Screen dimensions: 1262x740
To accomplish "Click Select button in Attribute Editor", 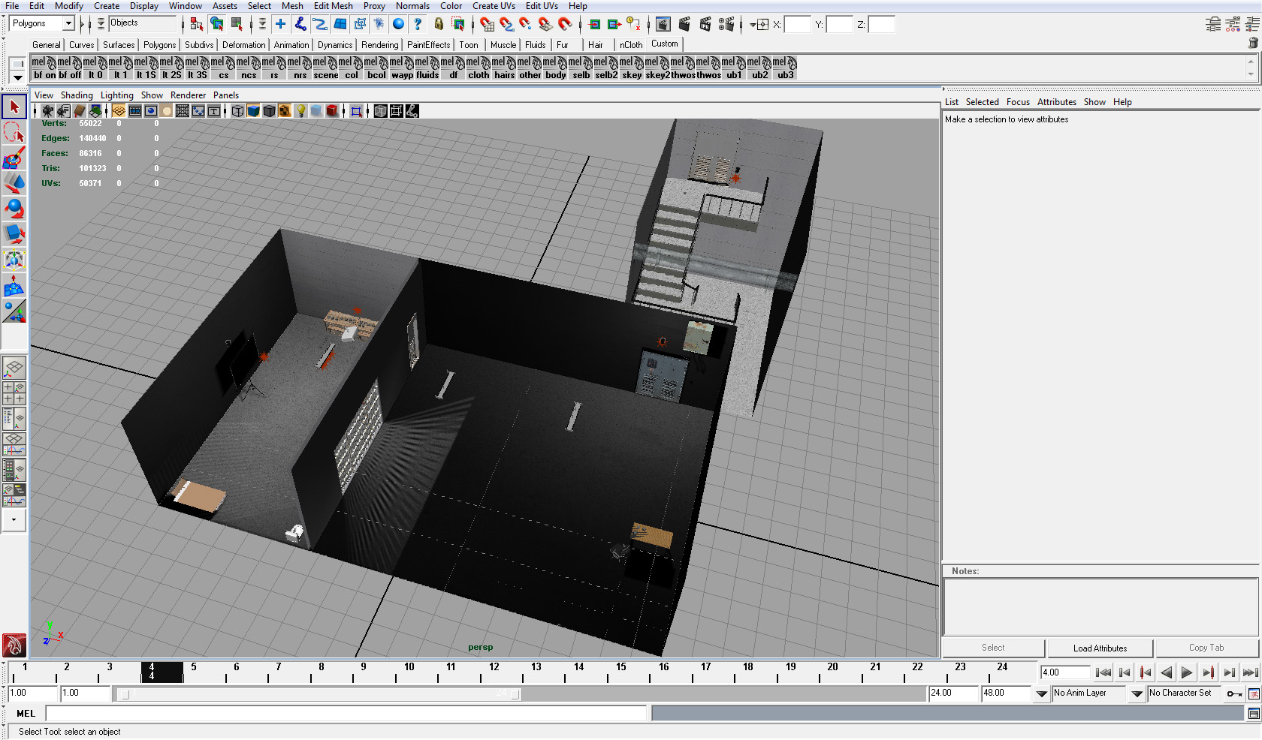I will [993, 648].
